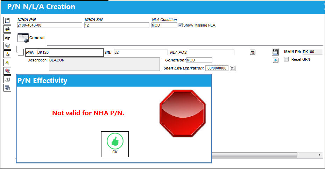Click the 'P/N Effectivity' dialog title

pyautogui.click(x=42, y=80)
